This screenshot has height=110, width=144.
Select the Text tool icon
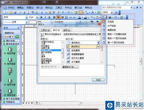pyautogui.click(x=92, y=12)
